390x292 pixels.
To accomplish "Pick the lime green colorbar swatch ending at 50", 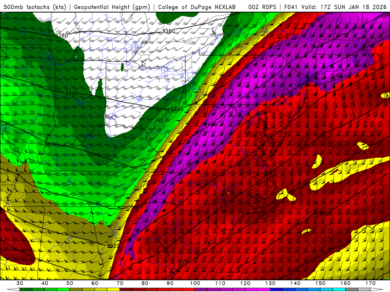I will click(63, 289).
